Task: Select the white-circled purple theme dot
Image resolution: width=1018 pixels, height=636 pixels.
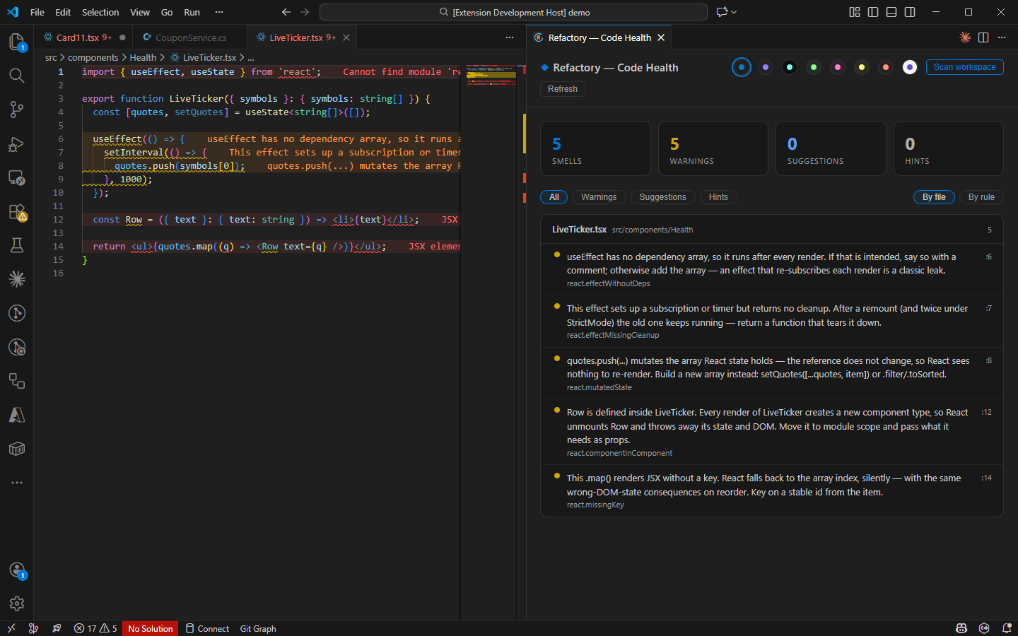Action: click(910, 67)
